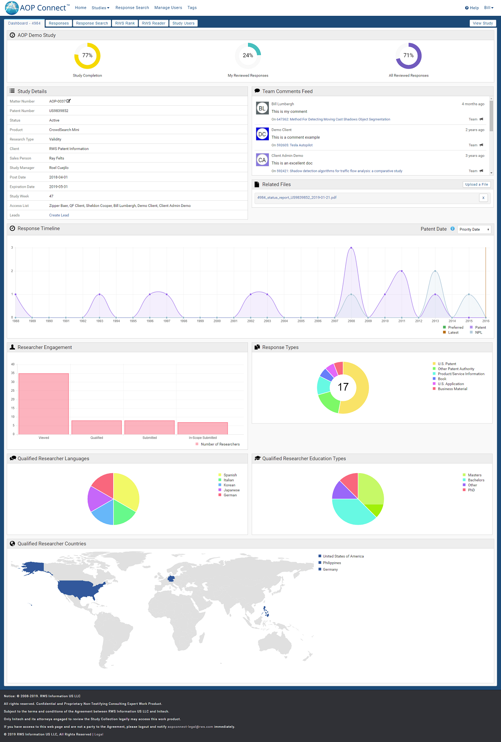Click the CA avatar for Client Admin Demo
This screenshot has width=501, height=742.
click(x=262, y=160)
